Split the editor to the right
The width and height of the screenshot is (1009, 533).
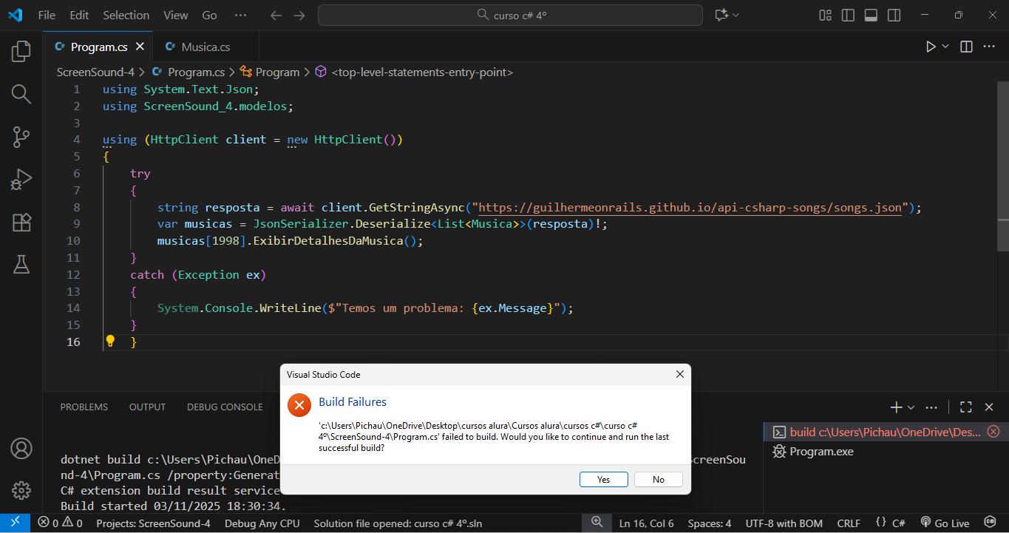tap(966, 47)
